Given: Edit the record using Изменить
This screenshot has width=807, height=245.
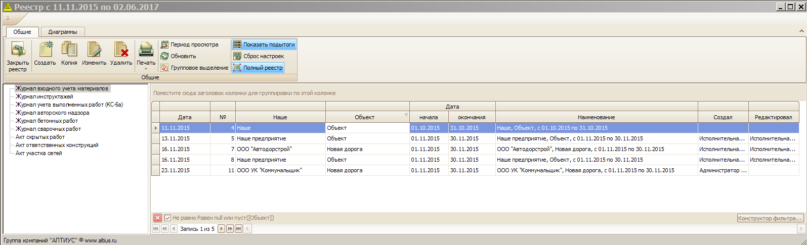Looking at the screenshot, I should click(94, 51).
